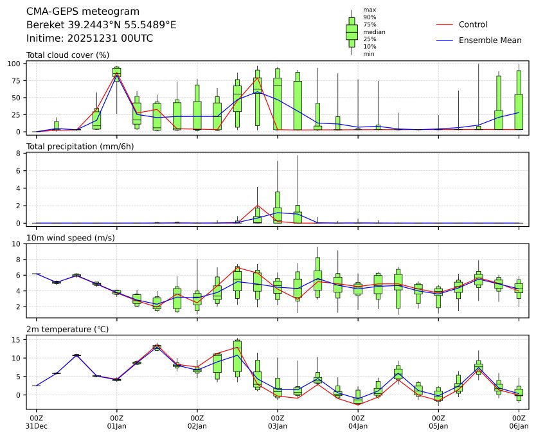Click the cloud cover box at 01Jan 00Z

(x=116, y=72)
